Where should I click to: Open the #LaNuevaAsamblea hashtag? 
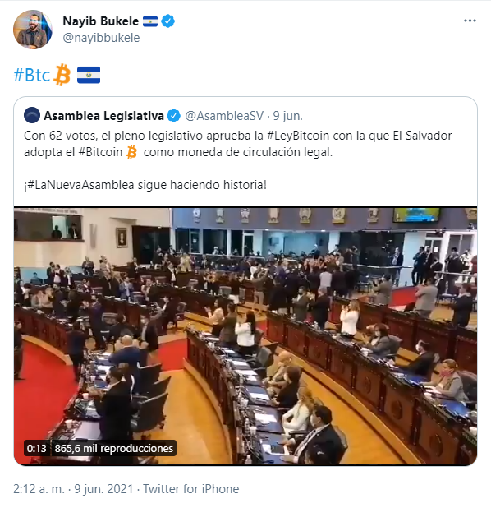[80, 185]
